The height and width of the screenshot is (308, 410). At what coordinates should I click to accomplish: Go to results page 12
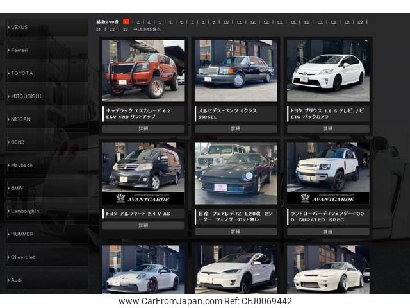(253, 22)
